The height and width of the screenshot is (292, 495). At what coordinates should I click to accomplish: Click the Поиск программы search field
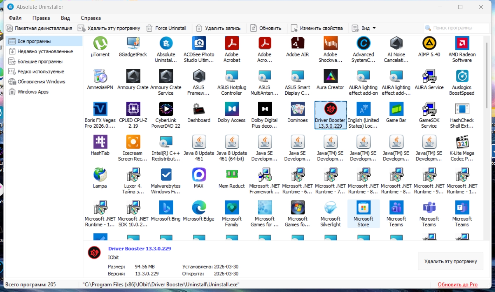tap(456, 28)
